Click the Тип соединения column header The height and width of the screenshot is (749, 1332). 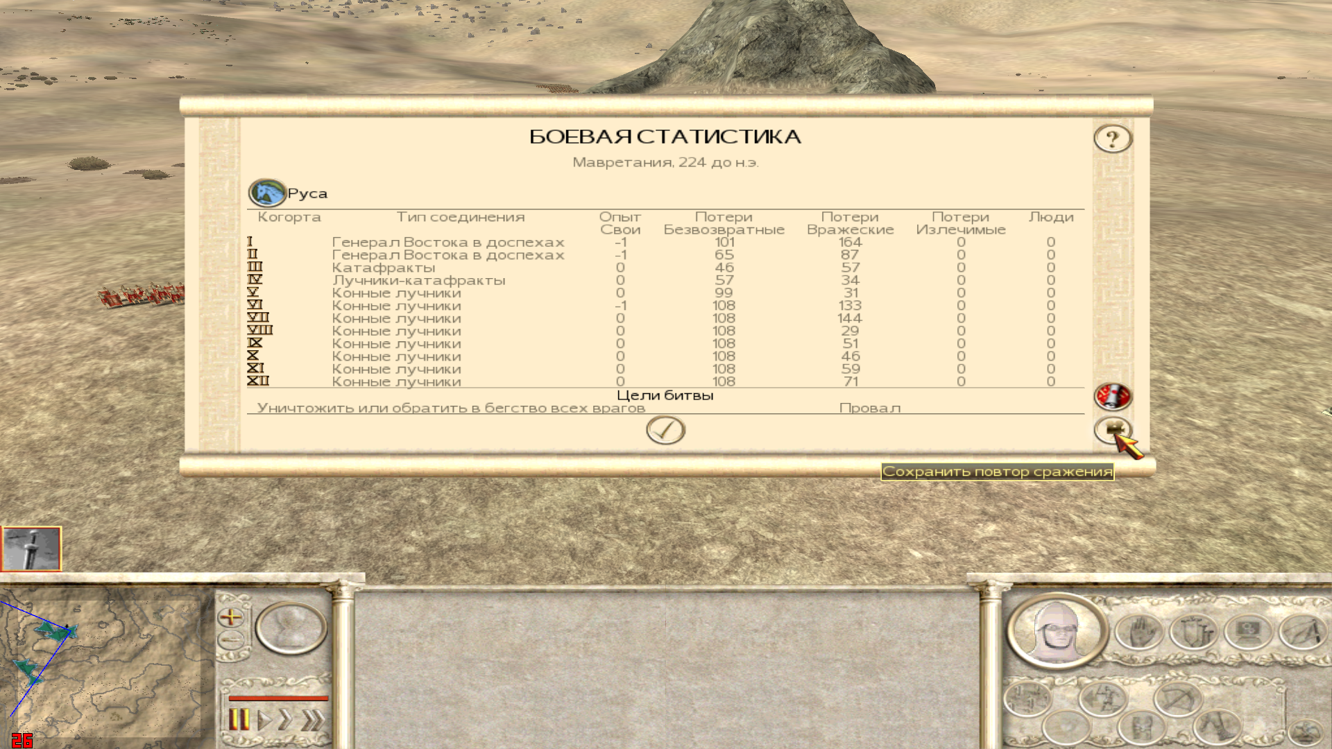[461, 217]
